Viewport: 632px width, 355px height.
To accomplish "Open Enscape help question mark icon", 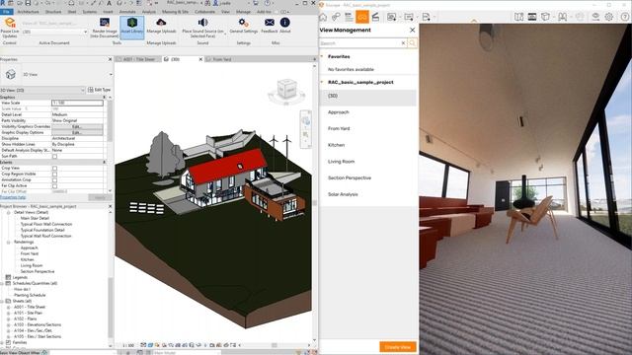I will pyautogui.click(x=625, y=17).
